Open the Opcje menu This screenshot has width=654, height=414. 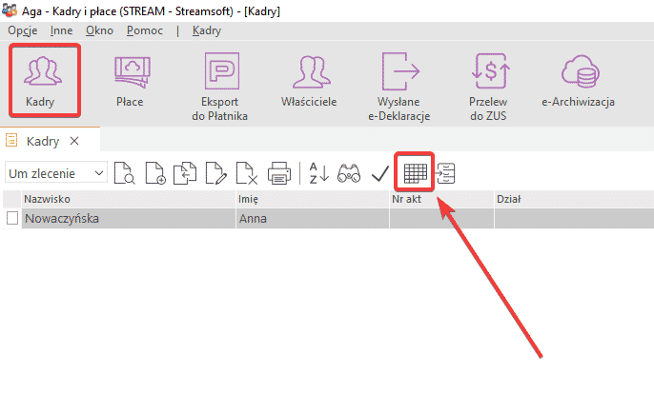pos(23,30)
